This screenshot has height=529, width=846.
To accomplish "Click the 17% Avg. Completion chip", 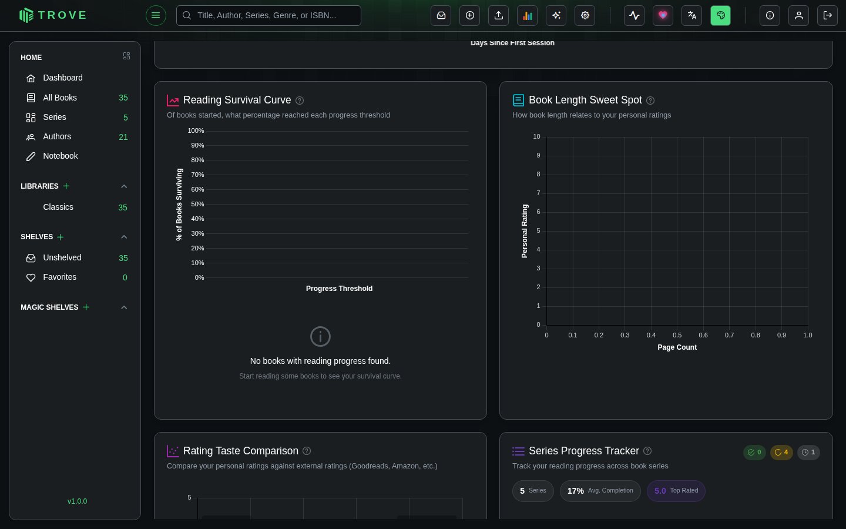I will tap(600, 491).
